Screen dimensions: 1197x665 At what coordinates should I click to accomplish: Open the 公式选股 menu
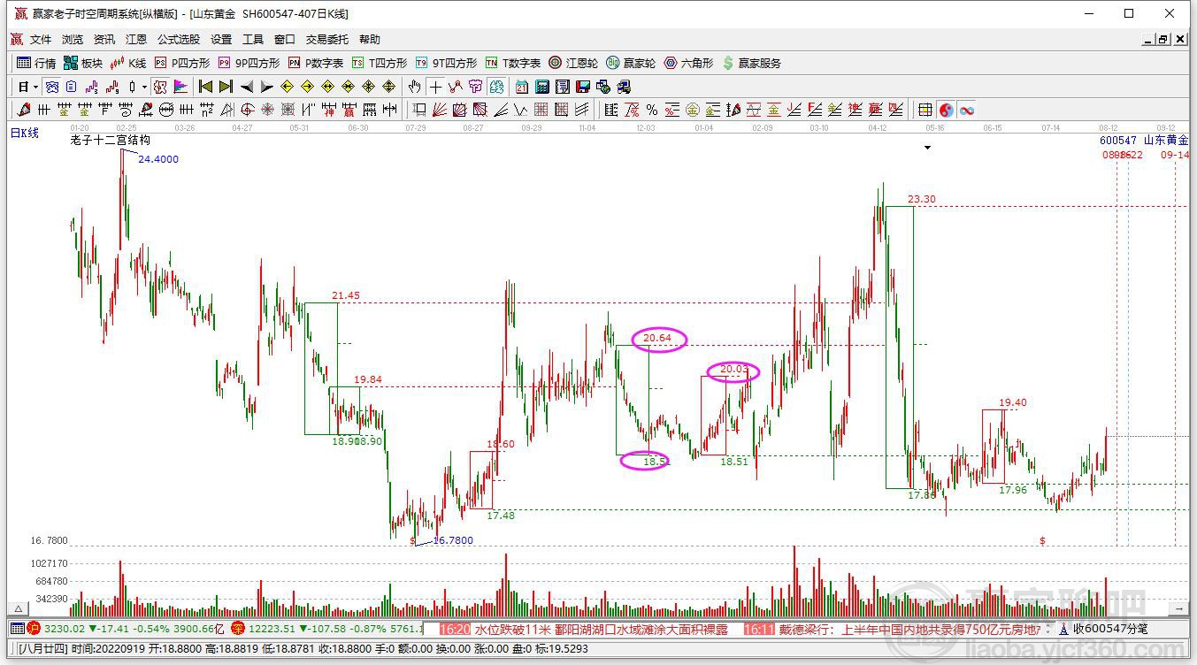(179, 40)
